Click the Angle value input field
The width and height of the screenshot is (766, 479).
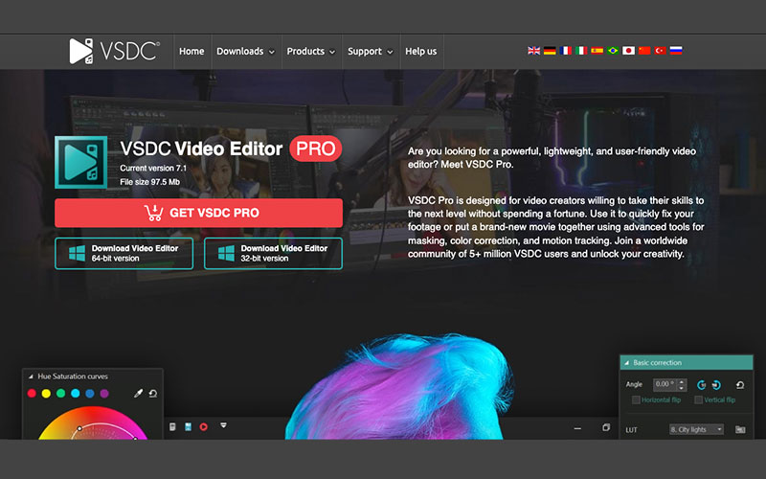point(665,385)
